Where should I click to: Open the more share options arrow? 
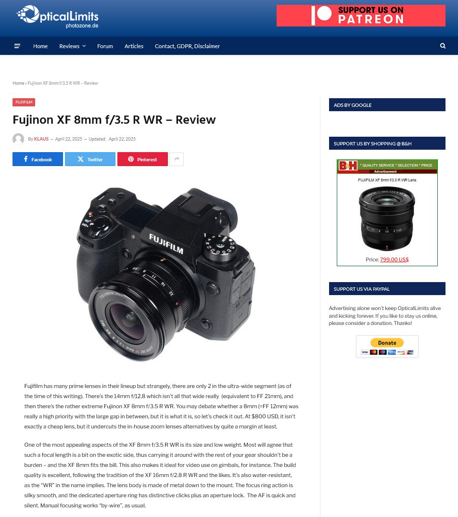pos(177,159)
